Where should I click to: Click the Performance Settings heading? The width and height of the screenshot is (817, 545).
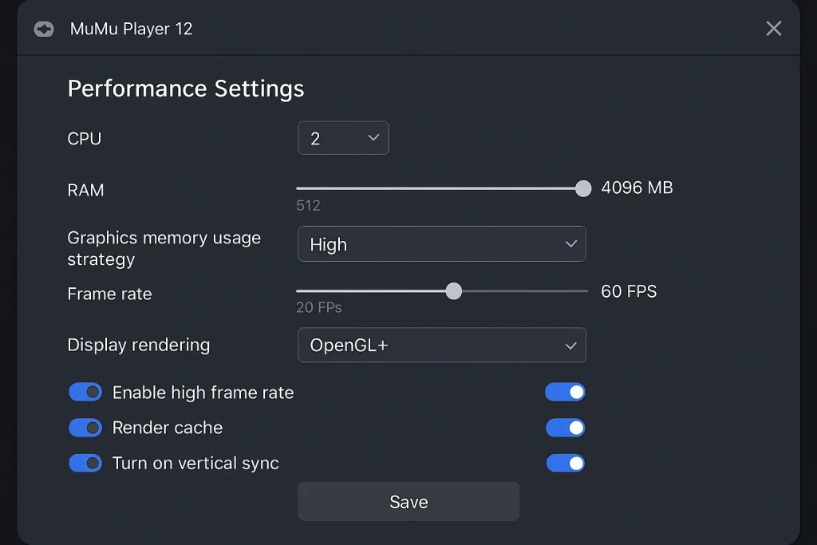(x=185, y=89)
